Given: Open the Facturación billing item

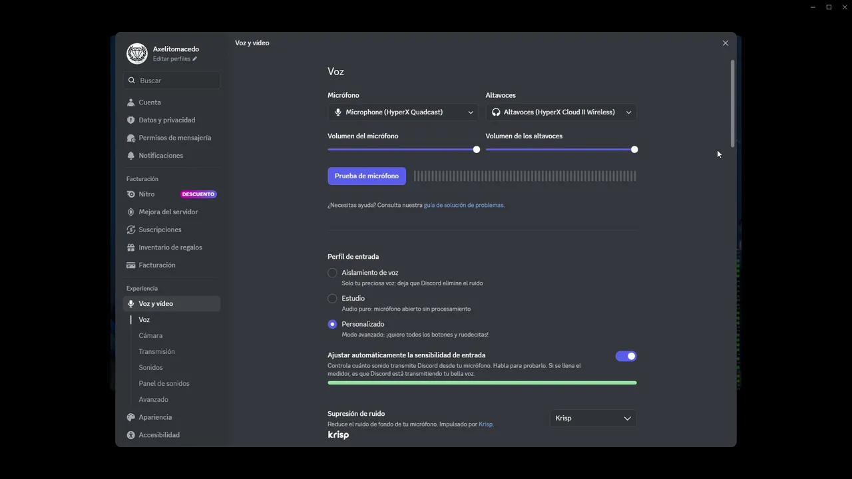Looking at the screenshot, I should (x=172, y=265).
